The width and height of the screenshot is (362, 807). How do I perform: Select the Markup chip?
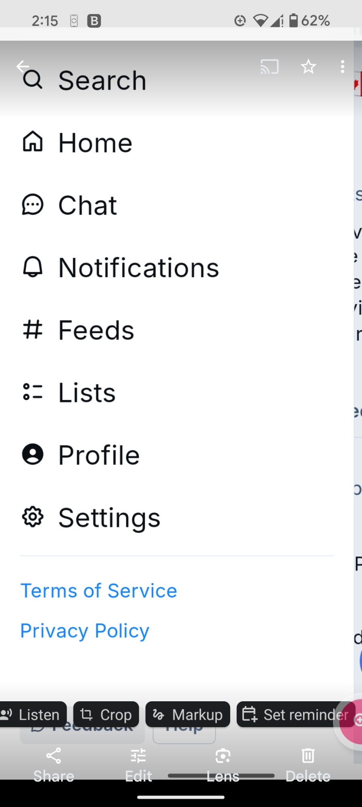(x=188, y=715)
